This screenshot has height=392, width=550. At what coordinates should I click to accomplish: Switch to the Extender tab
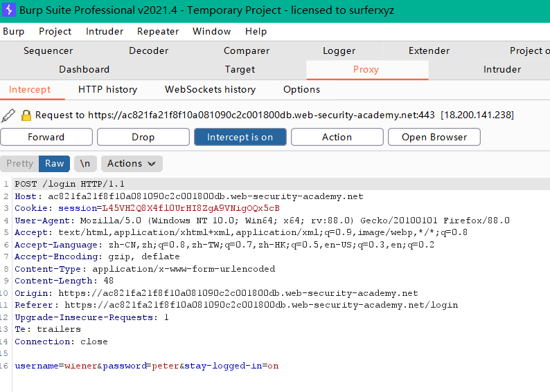point(429,50)
